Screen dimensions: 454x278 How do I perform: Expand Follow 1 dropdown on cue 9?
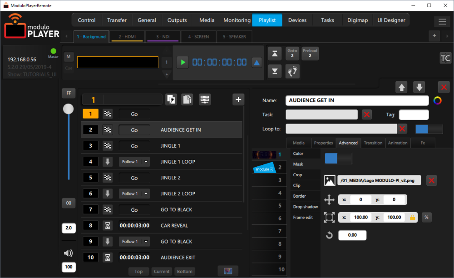click(x=145, y=241)
